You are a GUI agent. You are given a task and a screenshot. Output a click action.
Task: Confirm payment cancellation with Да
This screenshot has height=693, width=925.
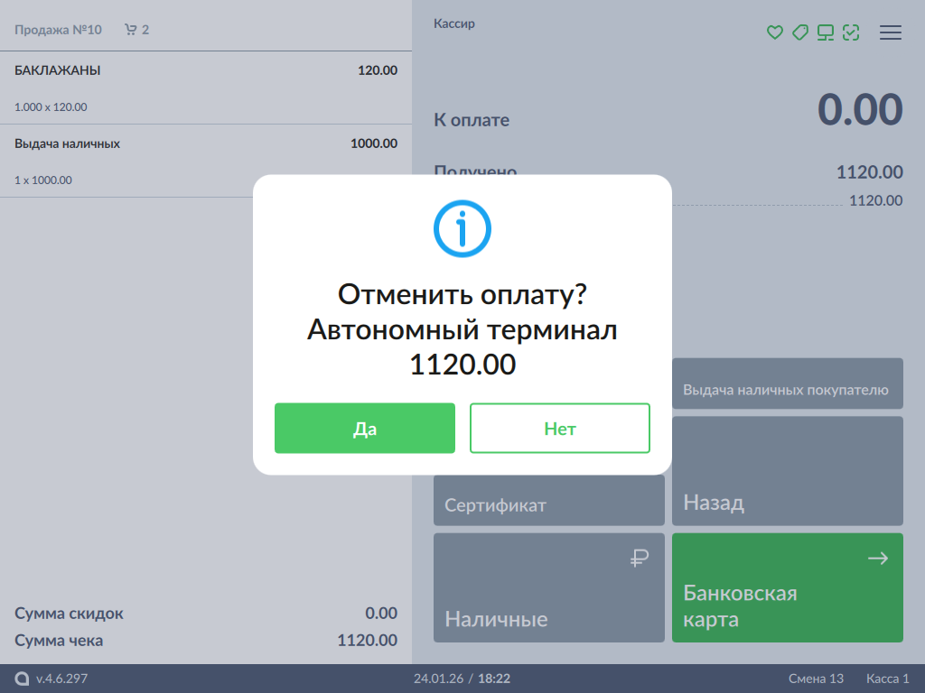coord(365,429)
